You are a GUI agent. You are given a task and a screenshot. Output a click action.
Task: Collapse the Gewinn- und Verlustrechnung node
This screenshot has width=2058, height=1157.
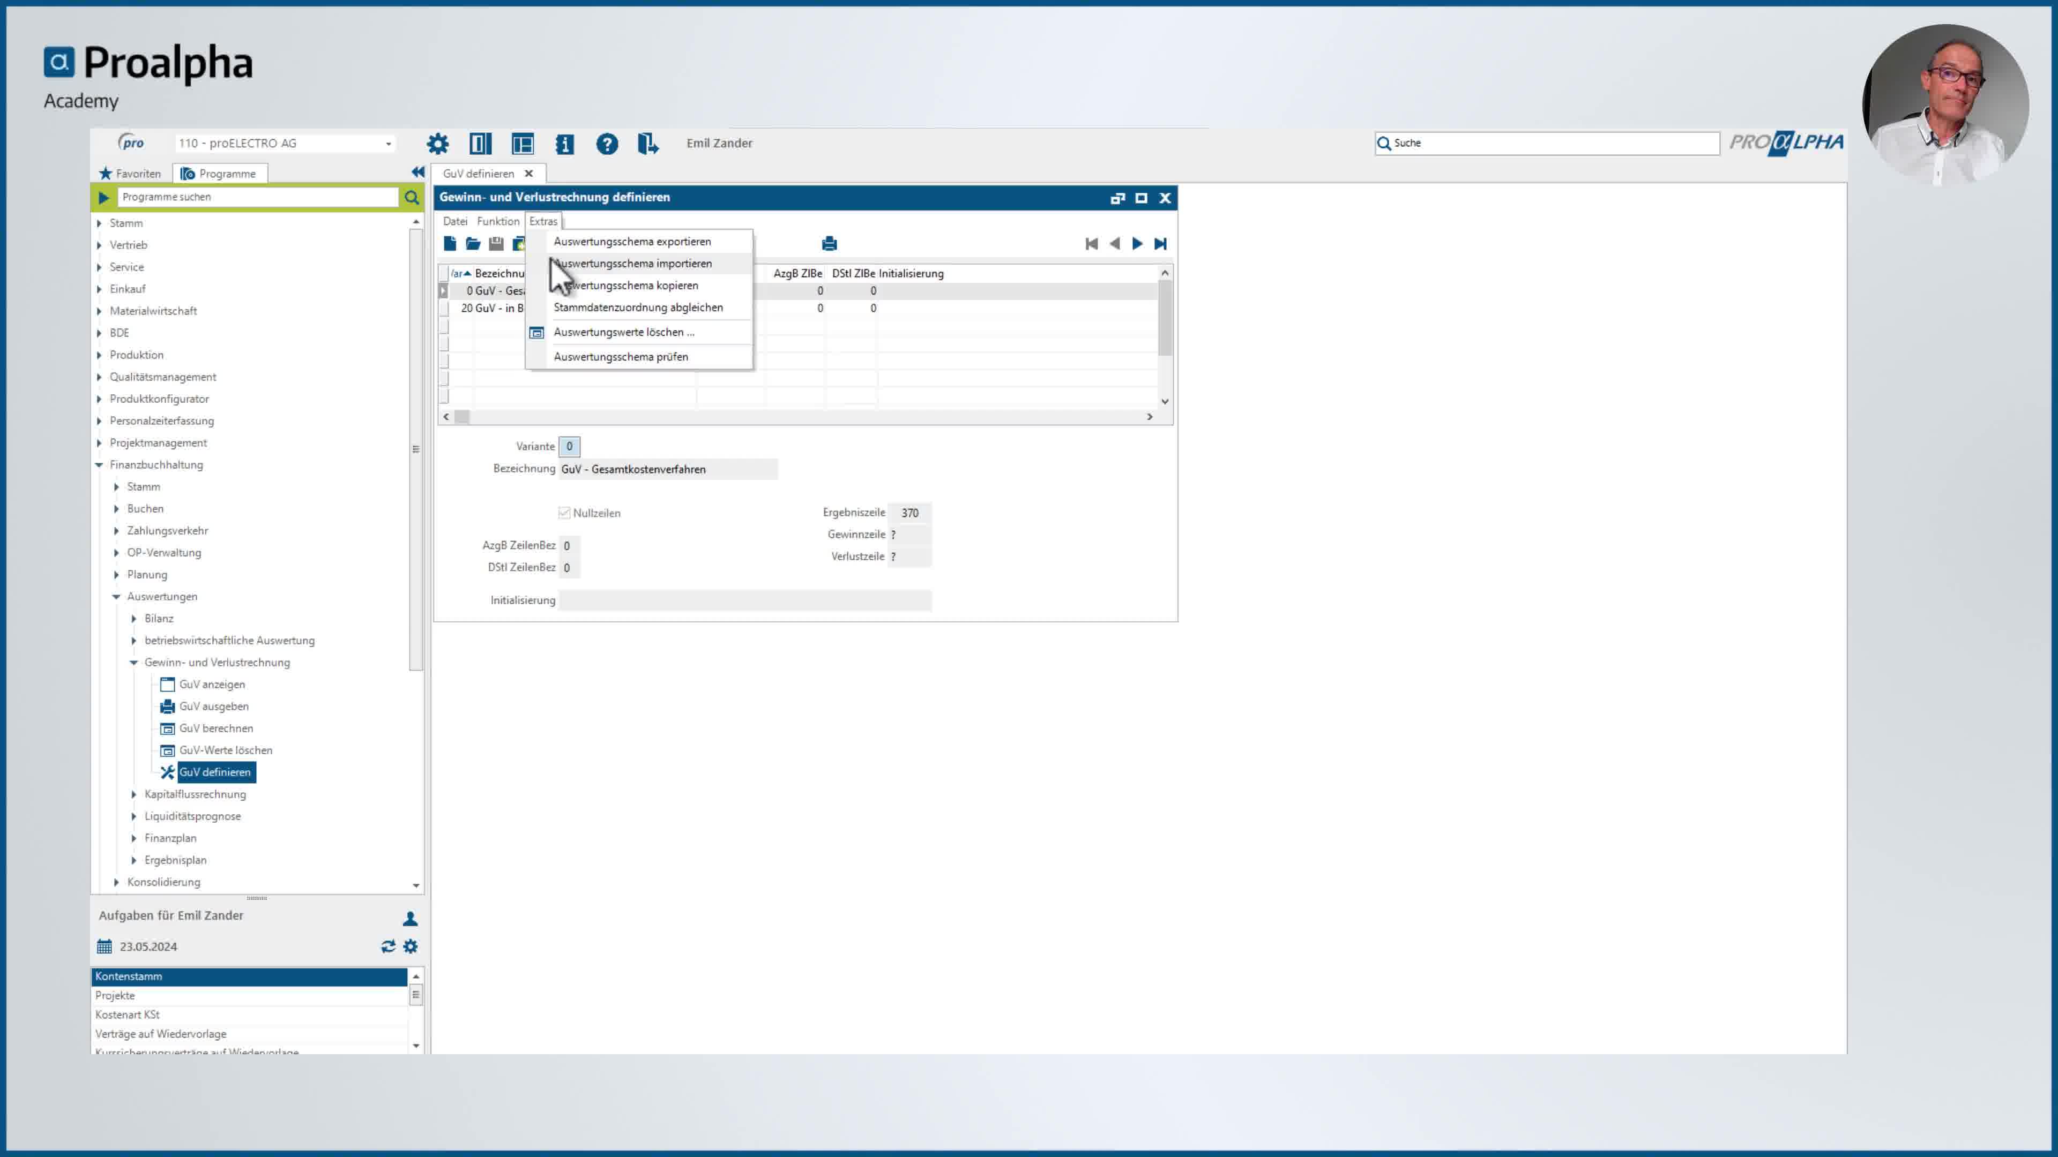click(134, 663)
